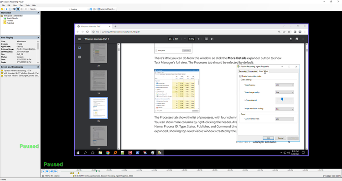
Task: Select Workspace - administrator tree root
Action: (x=13, y=16)
